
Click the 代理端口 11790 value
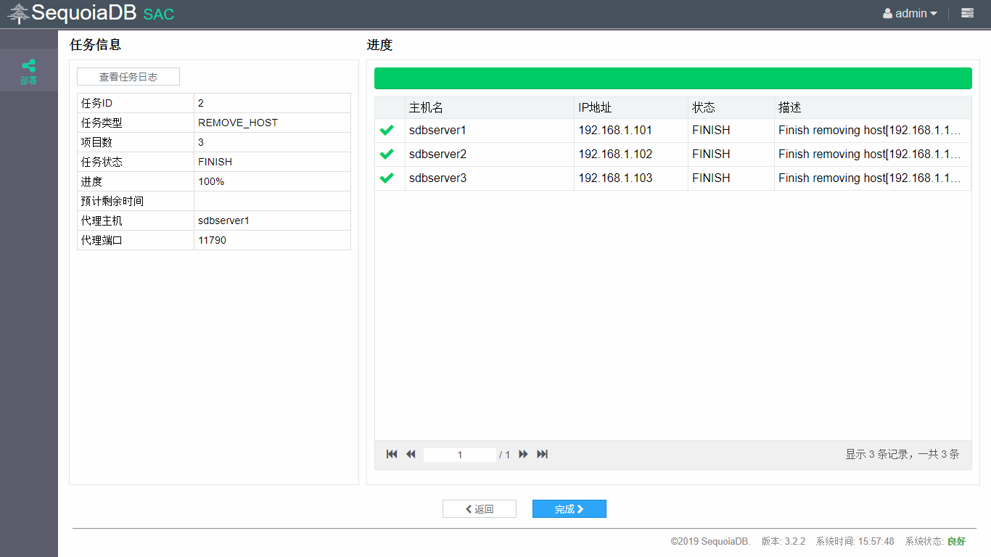212,240
